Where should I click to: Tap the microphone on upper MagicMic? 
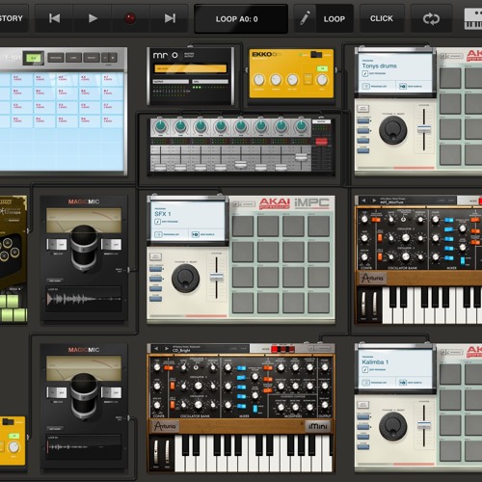(84, 248)
